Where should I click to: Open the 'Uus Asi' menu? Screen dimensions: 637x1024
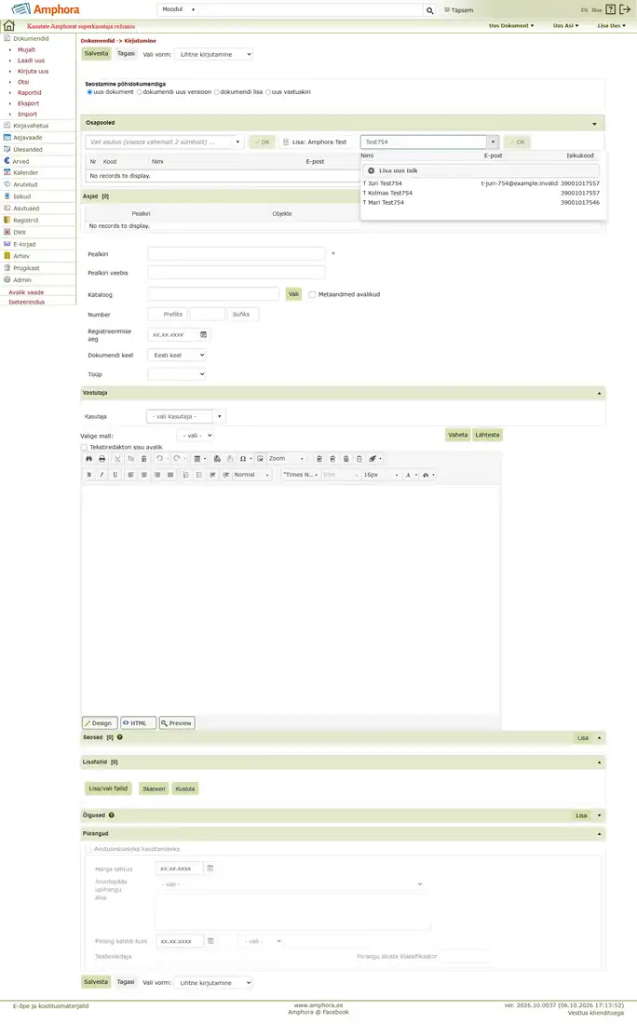click(566, 25)
